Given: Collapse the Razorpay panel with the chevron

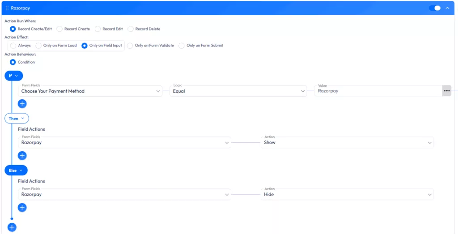Looking at the screenshot, I should [x=447, y=8].
